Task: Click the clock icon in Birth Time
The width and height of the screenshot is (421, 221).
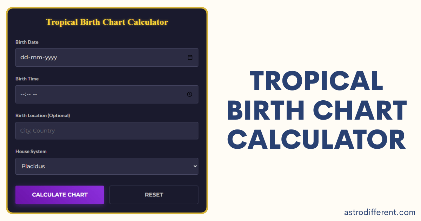Action: [189, 94]
